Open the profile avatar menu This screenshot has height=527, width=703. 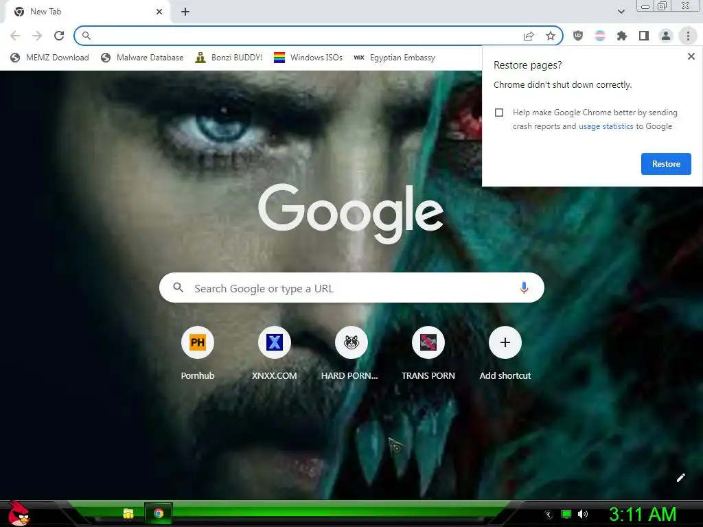pos(666,36)
